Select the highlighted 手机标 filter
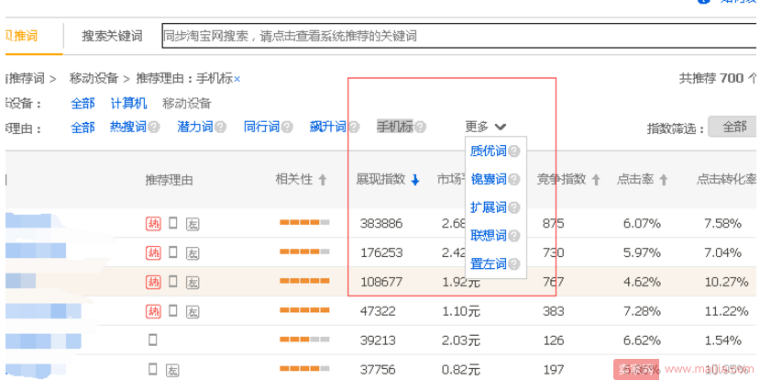 pos(395,128)
